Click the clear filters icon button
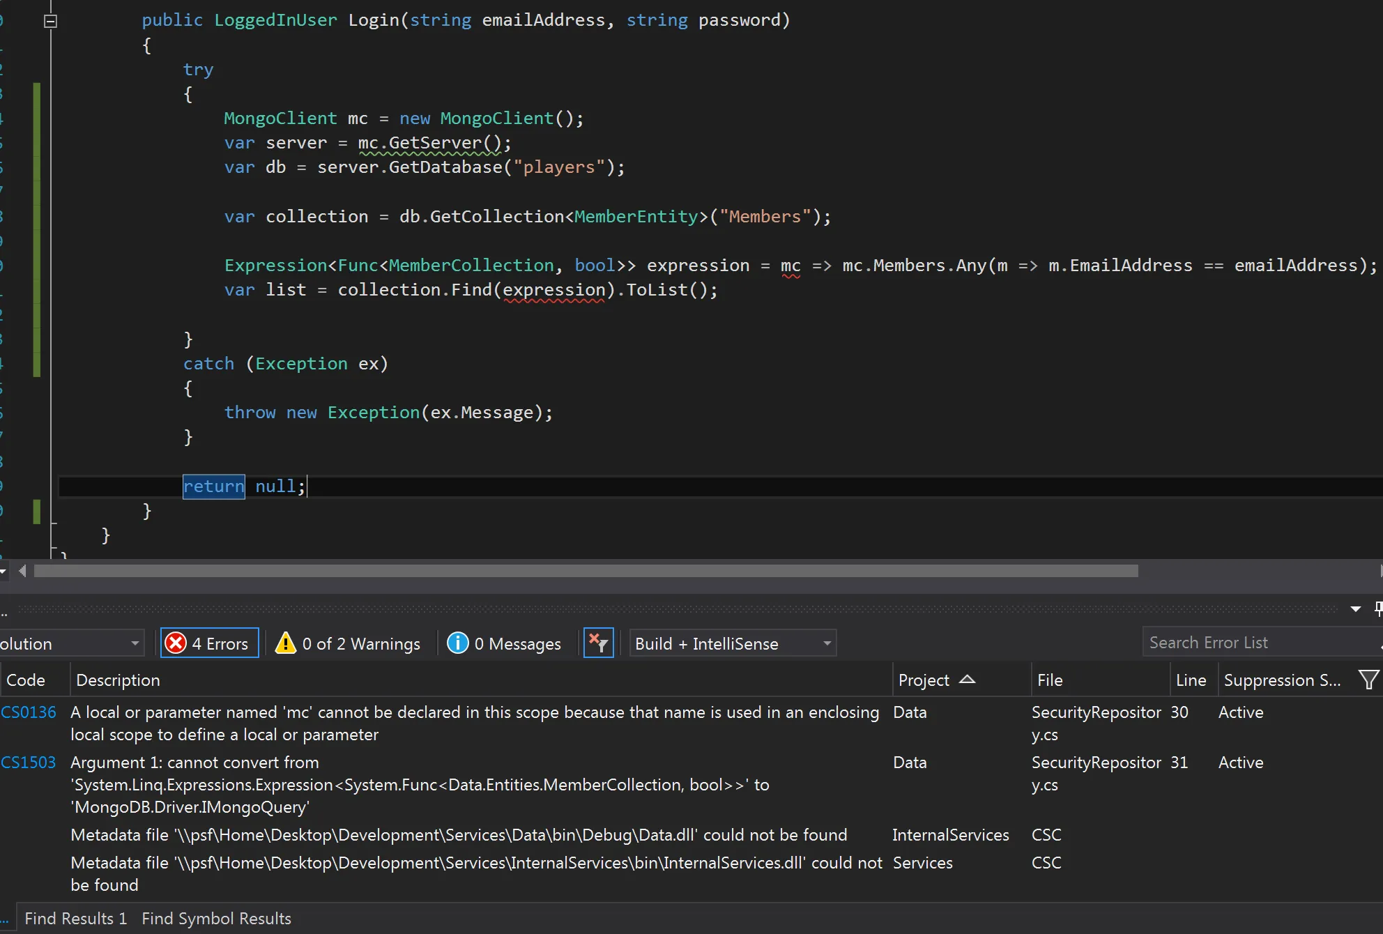This screenshot has height=934, width=1383. (x=598, y=643)
